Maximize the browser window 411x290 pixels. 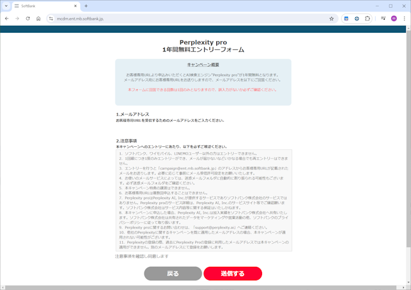point(390,6)
